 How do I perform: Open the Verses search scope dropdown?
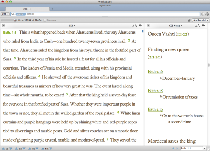(21, 14)
